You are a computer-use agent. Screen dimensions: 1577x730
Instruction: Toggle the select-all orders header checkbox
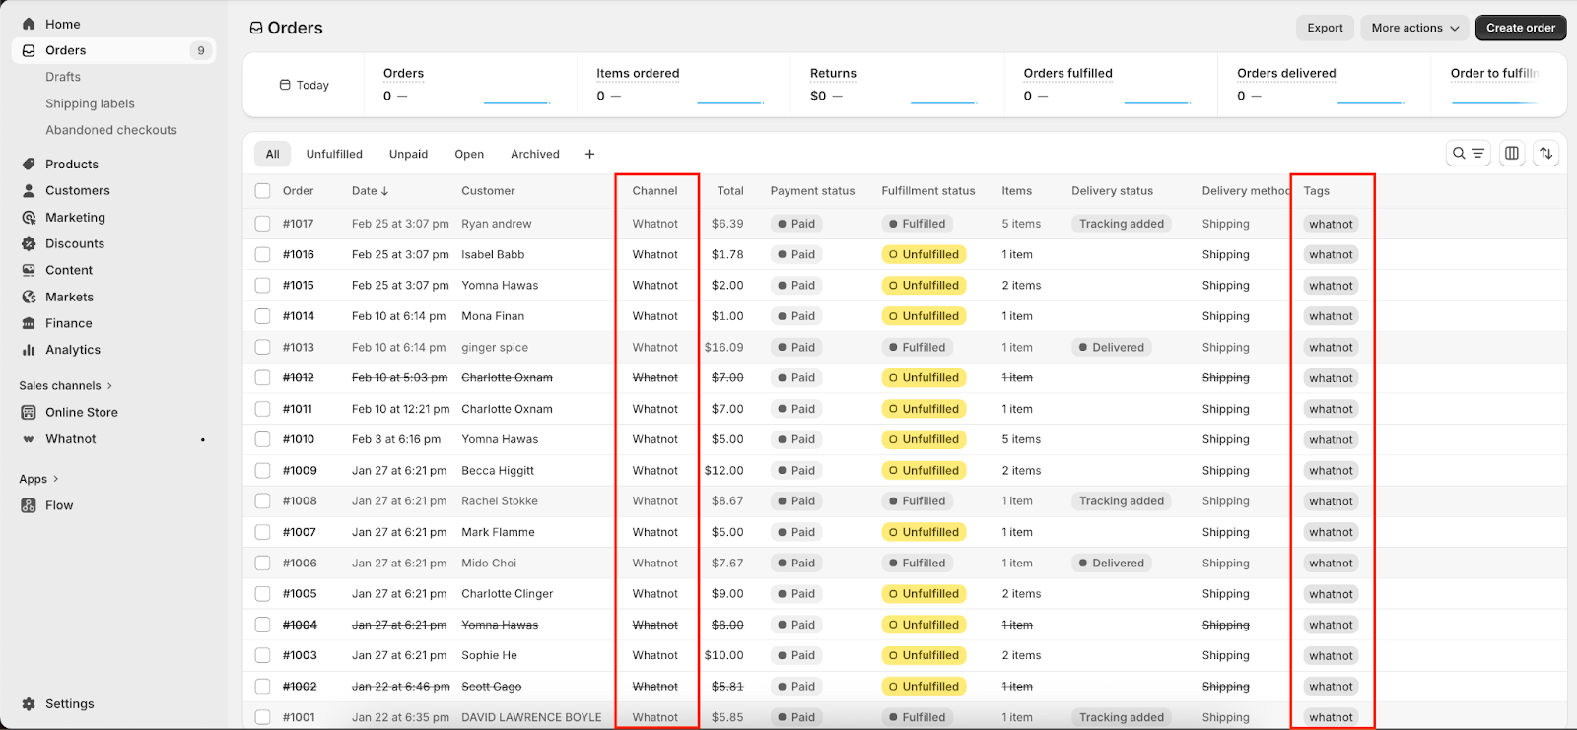[x=262, y=191]
